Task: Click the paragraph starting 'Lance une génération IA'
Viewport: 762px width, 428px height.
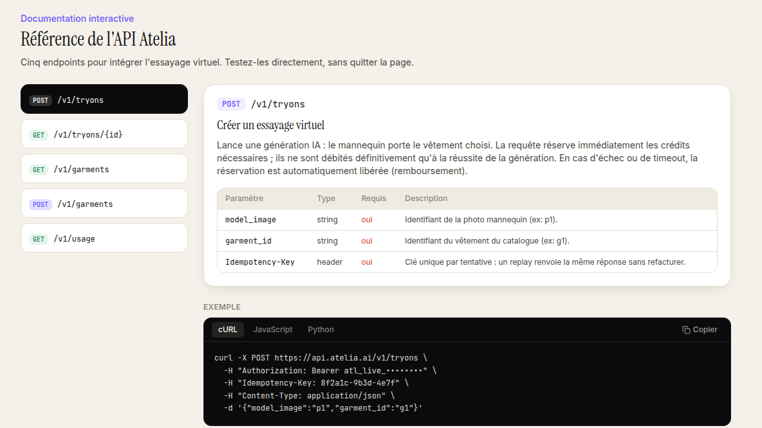Action: 458,158
